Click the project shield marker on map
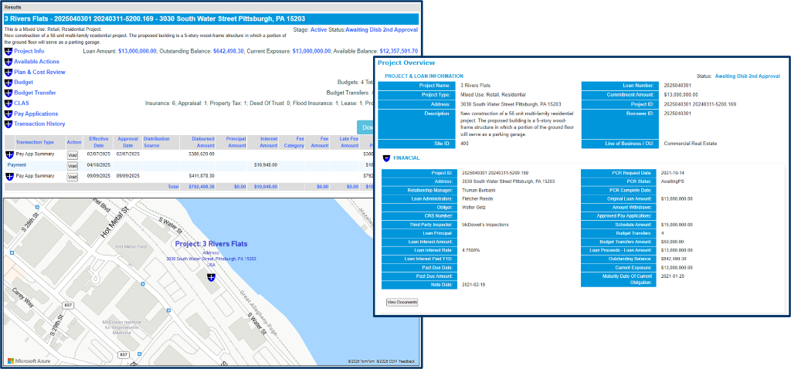The width and height of the screenshot is (791, 369). (211, 276)
